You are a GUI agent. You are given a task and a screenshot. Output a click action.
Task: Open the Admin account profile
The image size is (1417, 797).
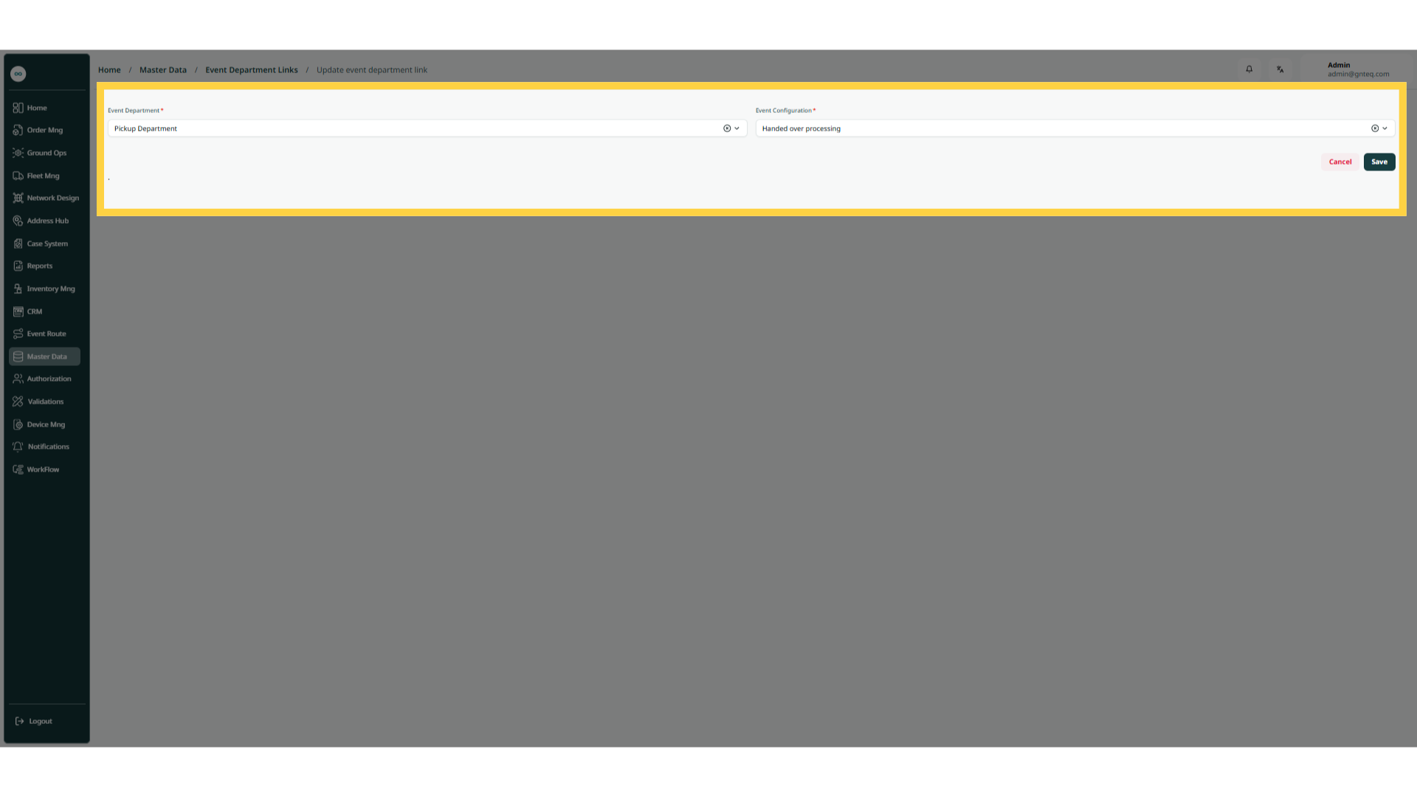click(1358, 69)
